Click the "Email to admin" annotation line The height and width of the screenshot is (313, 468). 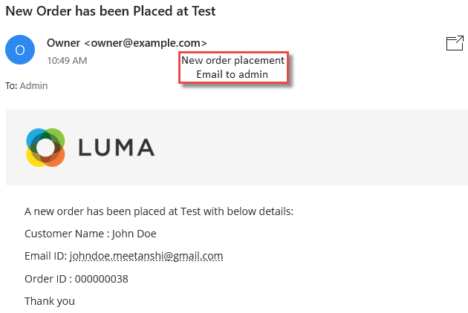coord(233,74)
